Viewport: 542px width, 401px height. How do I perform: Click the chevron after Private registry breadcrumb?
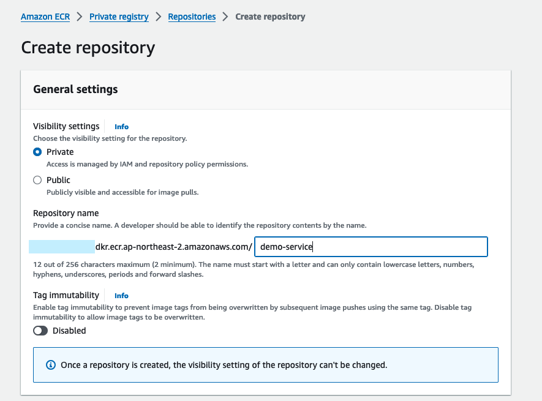tap(159, 17)
